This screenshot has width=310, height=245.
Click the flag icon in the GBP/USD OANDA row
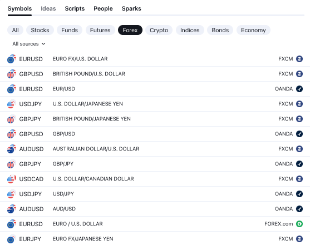[12, 134]
